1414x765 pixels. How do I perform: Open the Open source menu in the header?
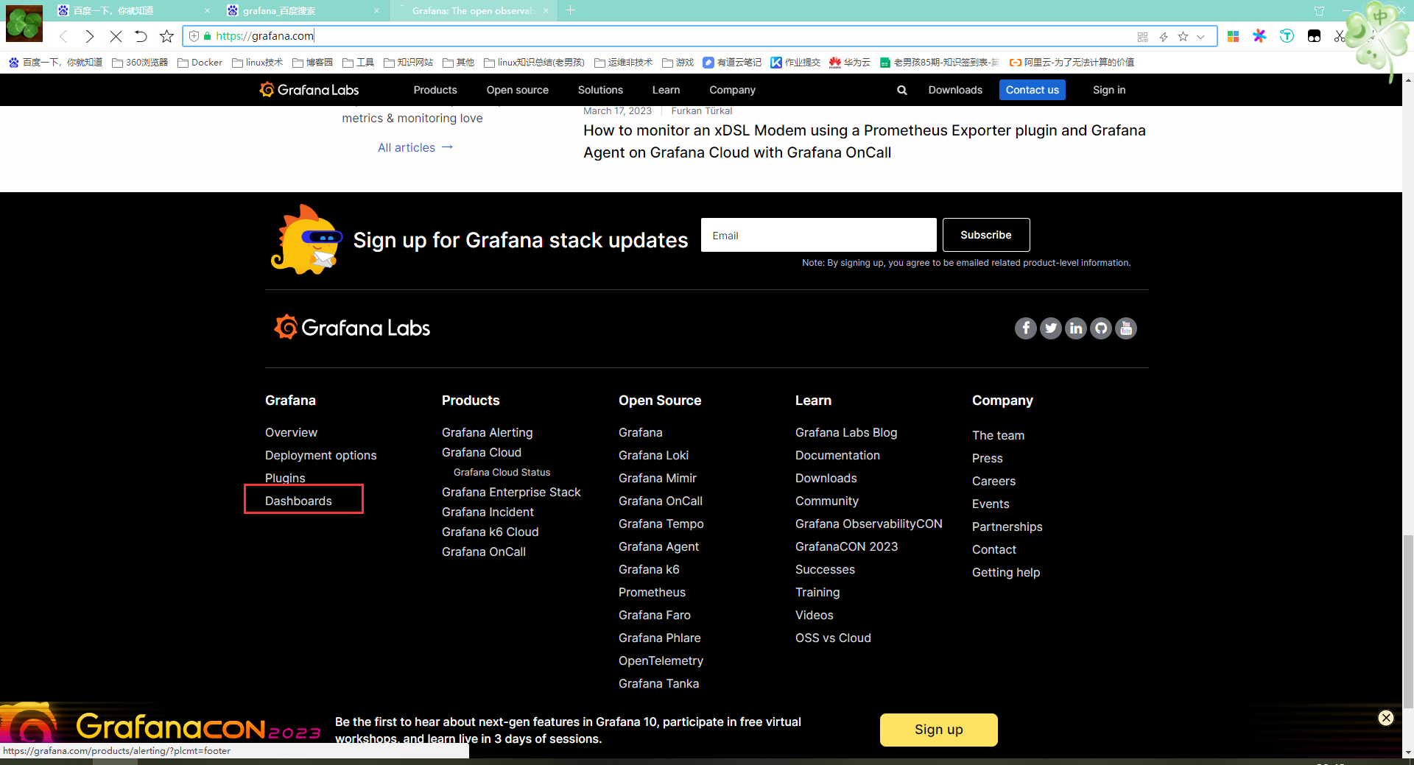point(518,90)
